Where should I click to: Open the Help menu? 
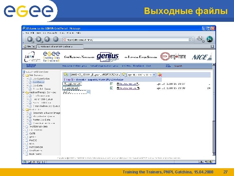(78, 33)
